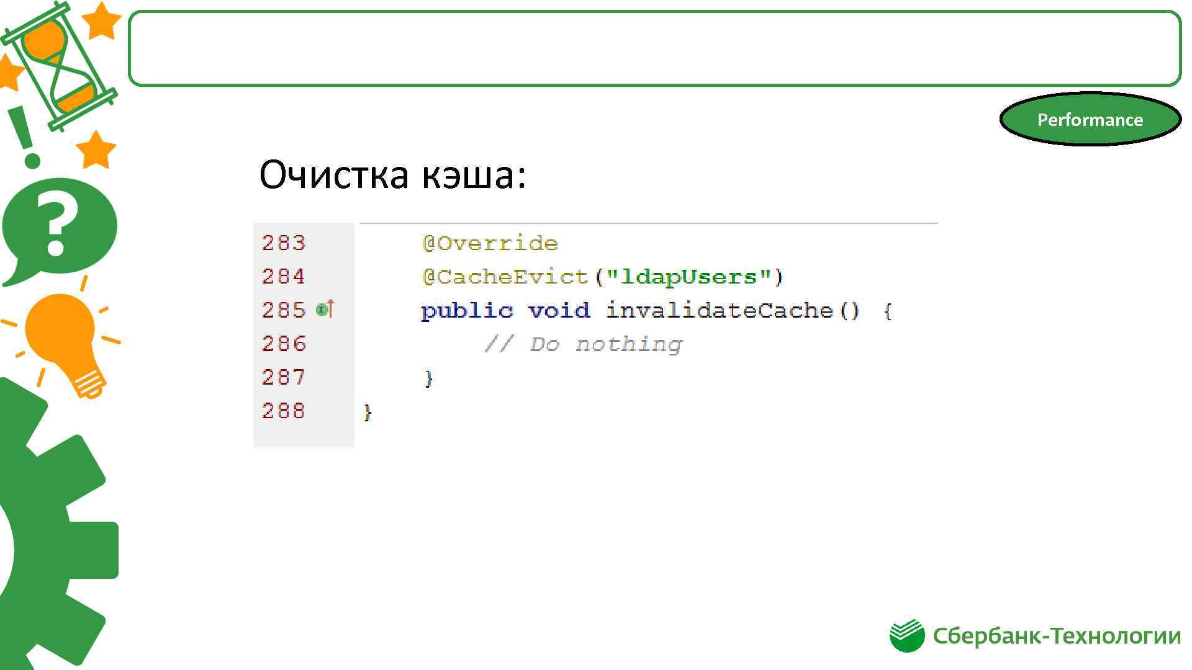1192x670 pixels.
Task: Click line number 288 in the gutter
Action: coord(283,411)
